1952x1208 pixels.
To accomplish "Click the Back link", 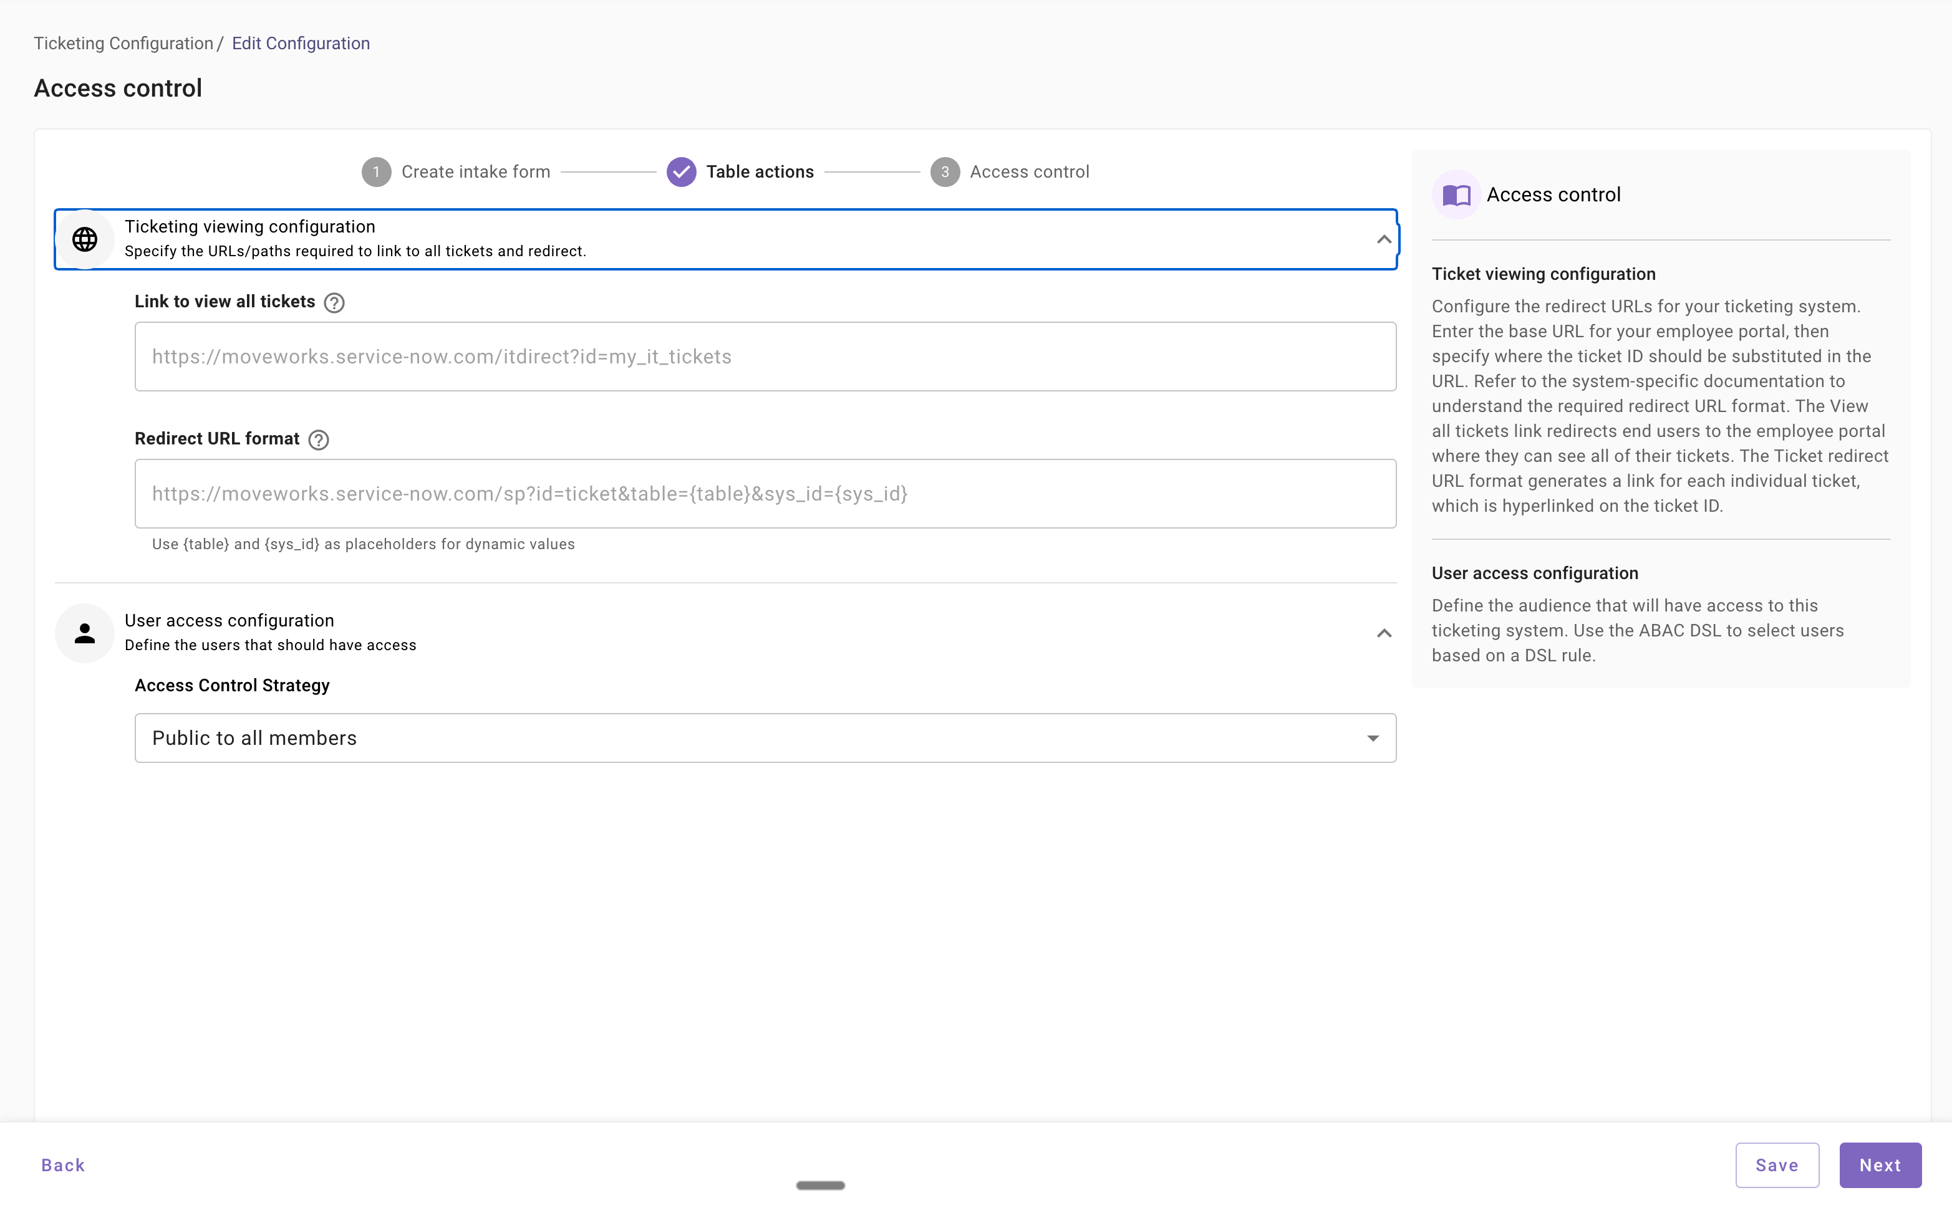I will (x=63, y=1164).
